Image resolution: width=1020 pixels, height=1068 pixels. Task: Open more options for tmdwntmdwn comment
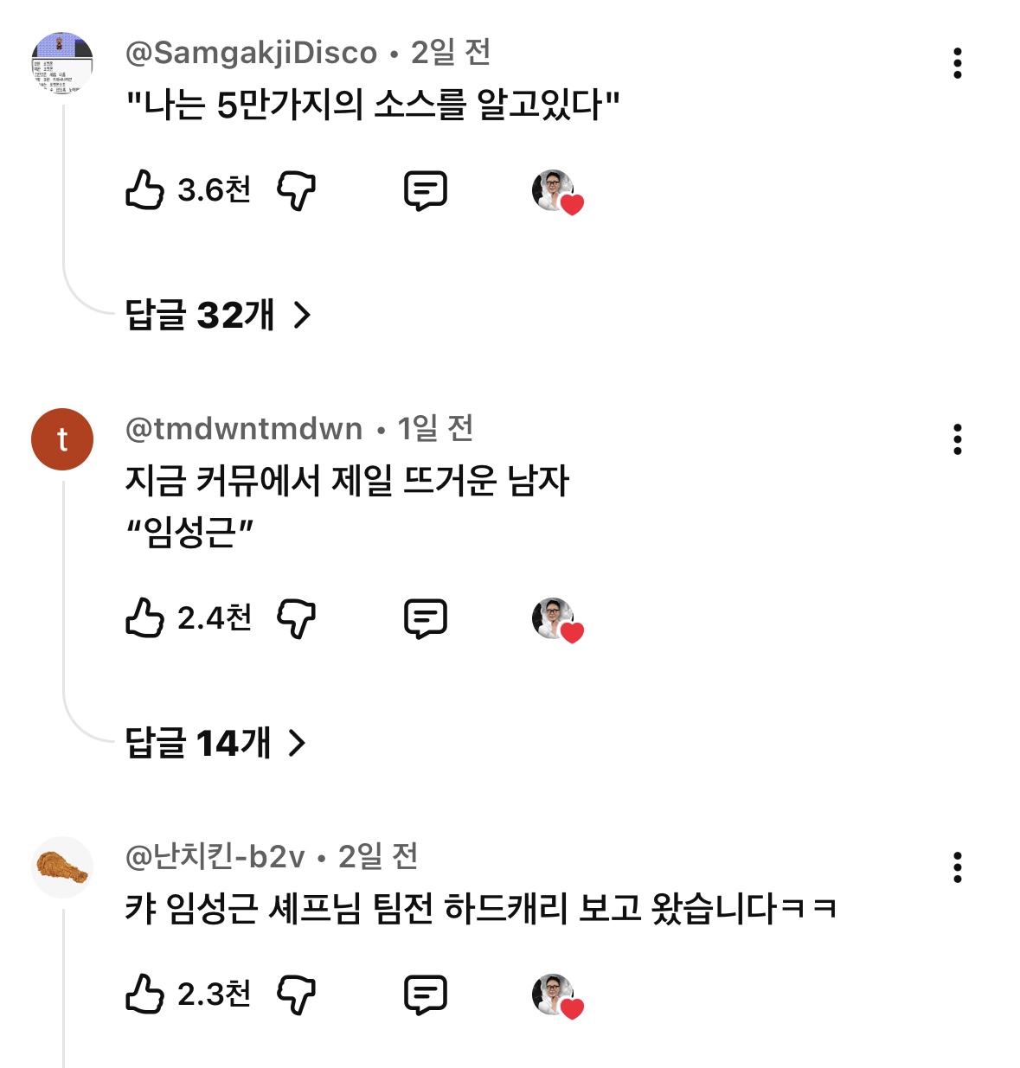click(957, 439)
